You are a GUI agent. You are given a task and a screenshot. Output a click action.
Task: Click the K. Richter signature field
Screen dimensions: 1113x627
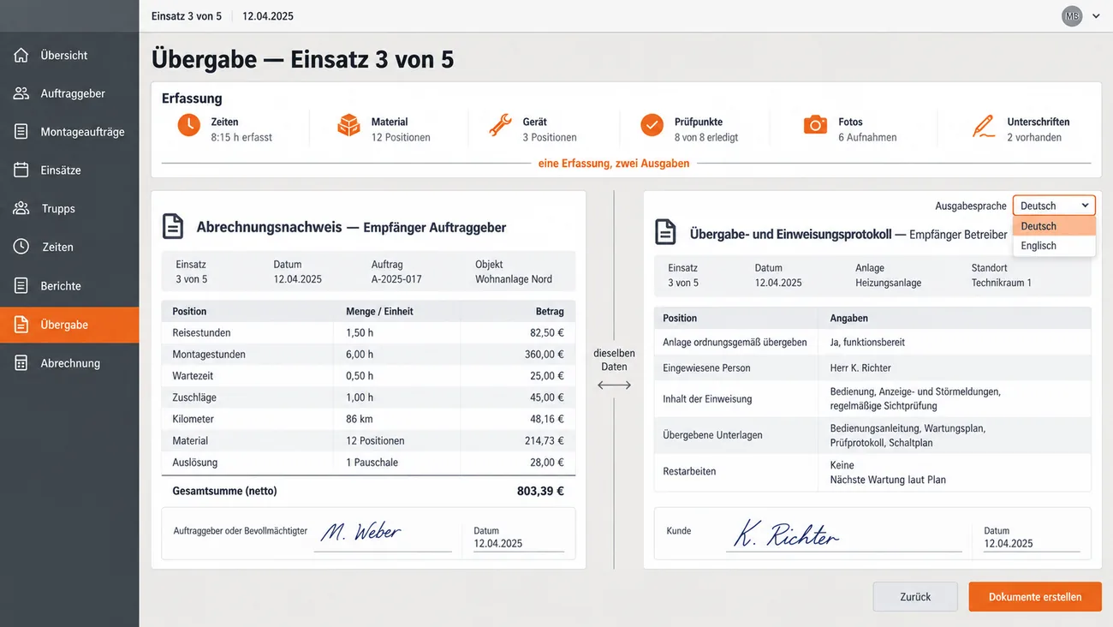click(x=844, y=534)
